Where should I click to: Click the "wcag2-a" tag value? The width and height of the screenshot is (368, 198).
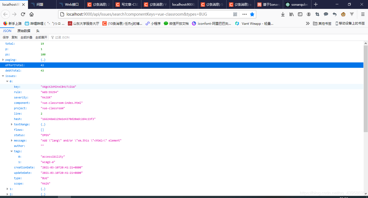pyautogui.click(x=48, y=162)
